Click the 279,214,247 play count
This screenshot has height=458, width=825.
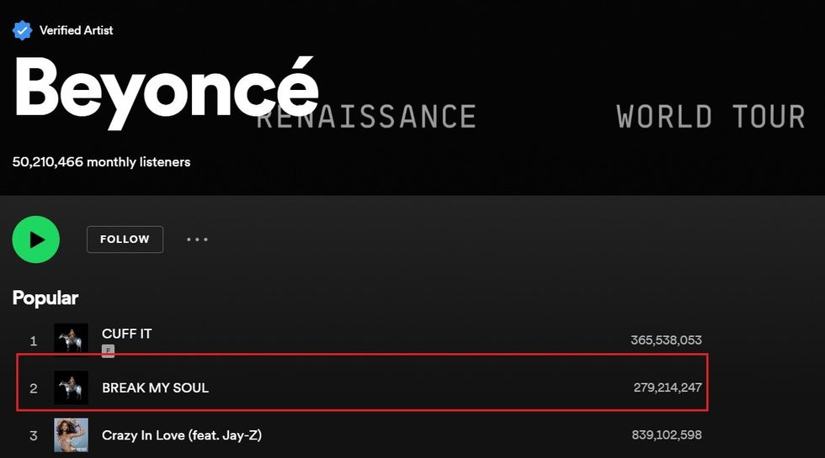668,387
